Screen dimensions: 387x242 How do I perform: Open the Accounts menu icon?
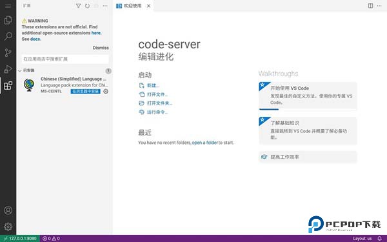[8, 210]
